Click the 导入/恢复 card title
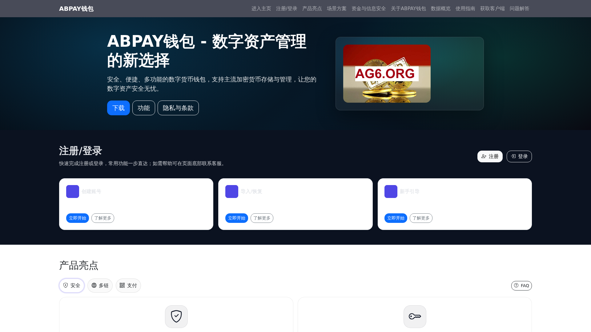 pos(251,192)
